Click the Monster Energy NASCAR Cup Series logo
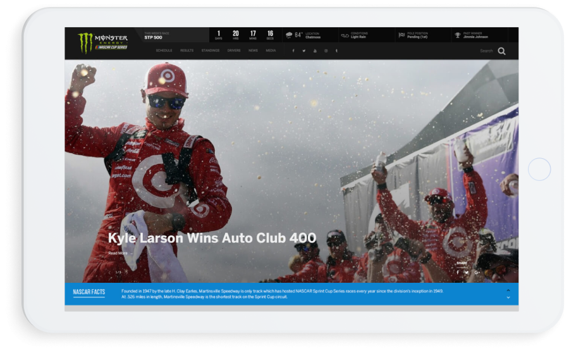This screenshot has height=353, width=569. pos(103,42)
